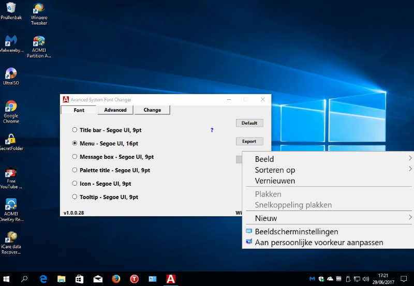This screenshot has height=286, width=414.
Task: Click the UltraISO desktop icon
Action: click(11, 74)
